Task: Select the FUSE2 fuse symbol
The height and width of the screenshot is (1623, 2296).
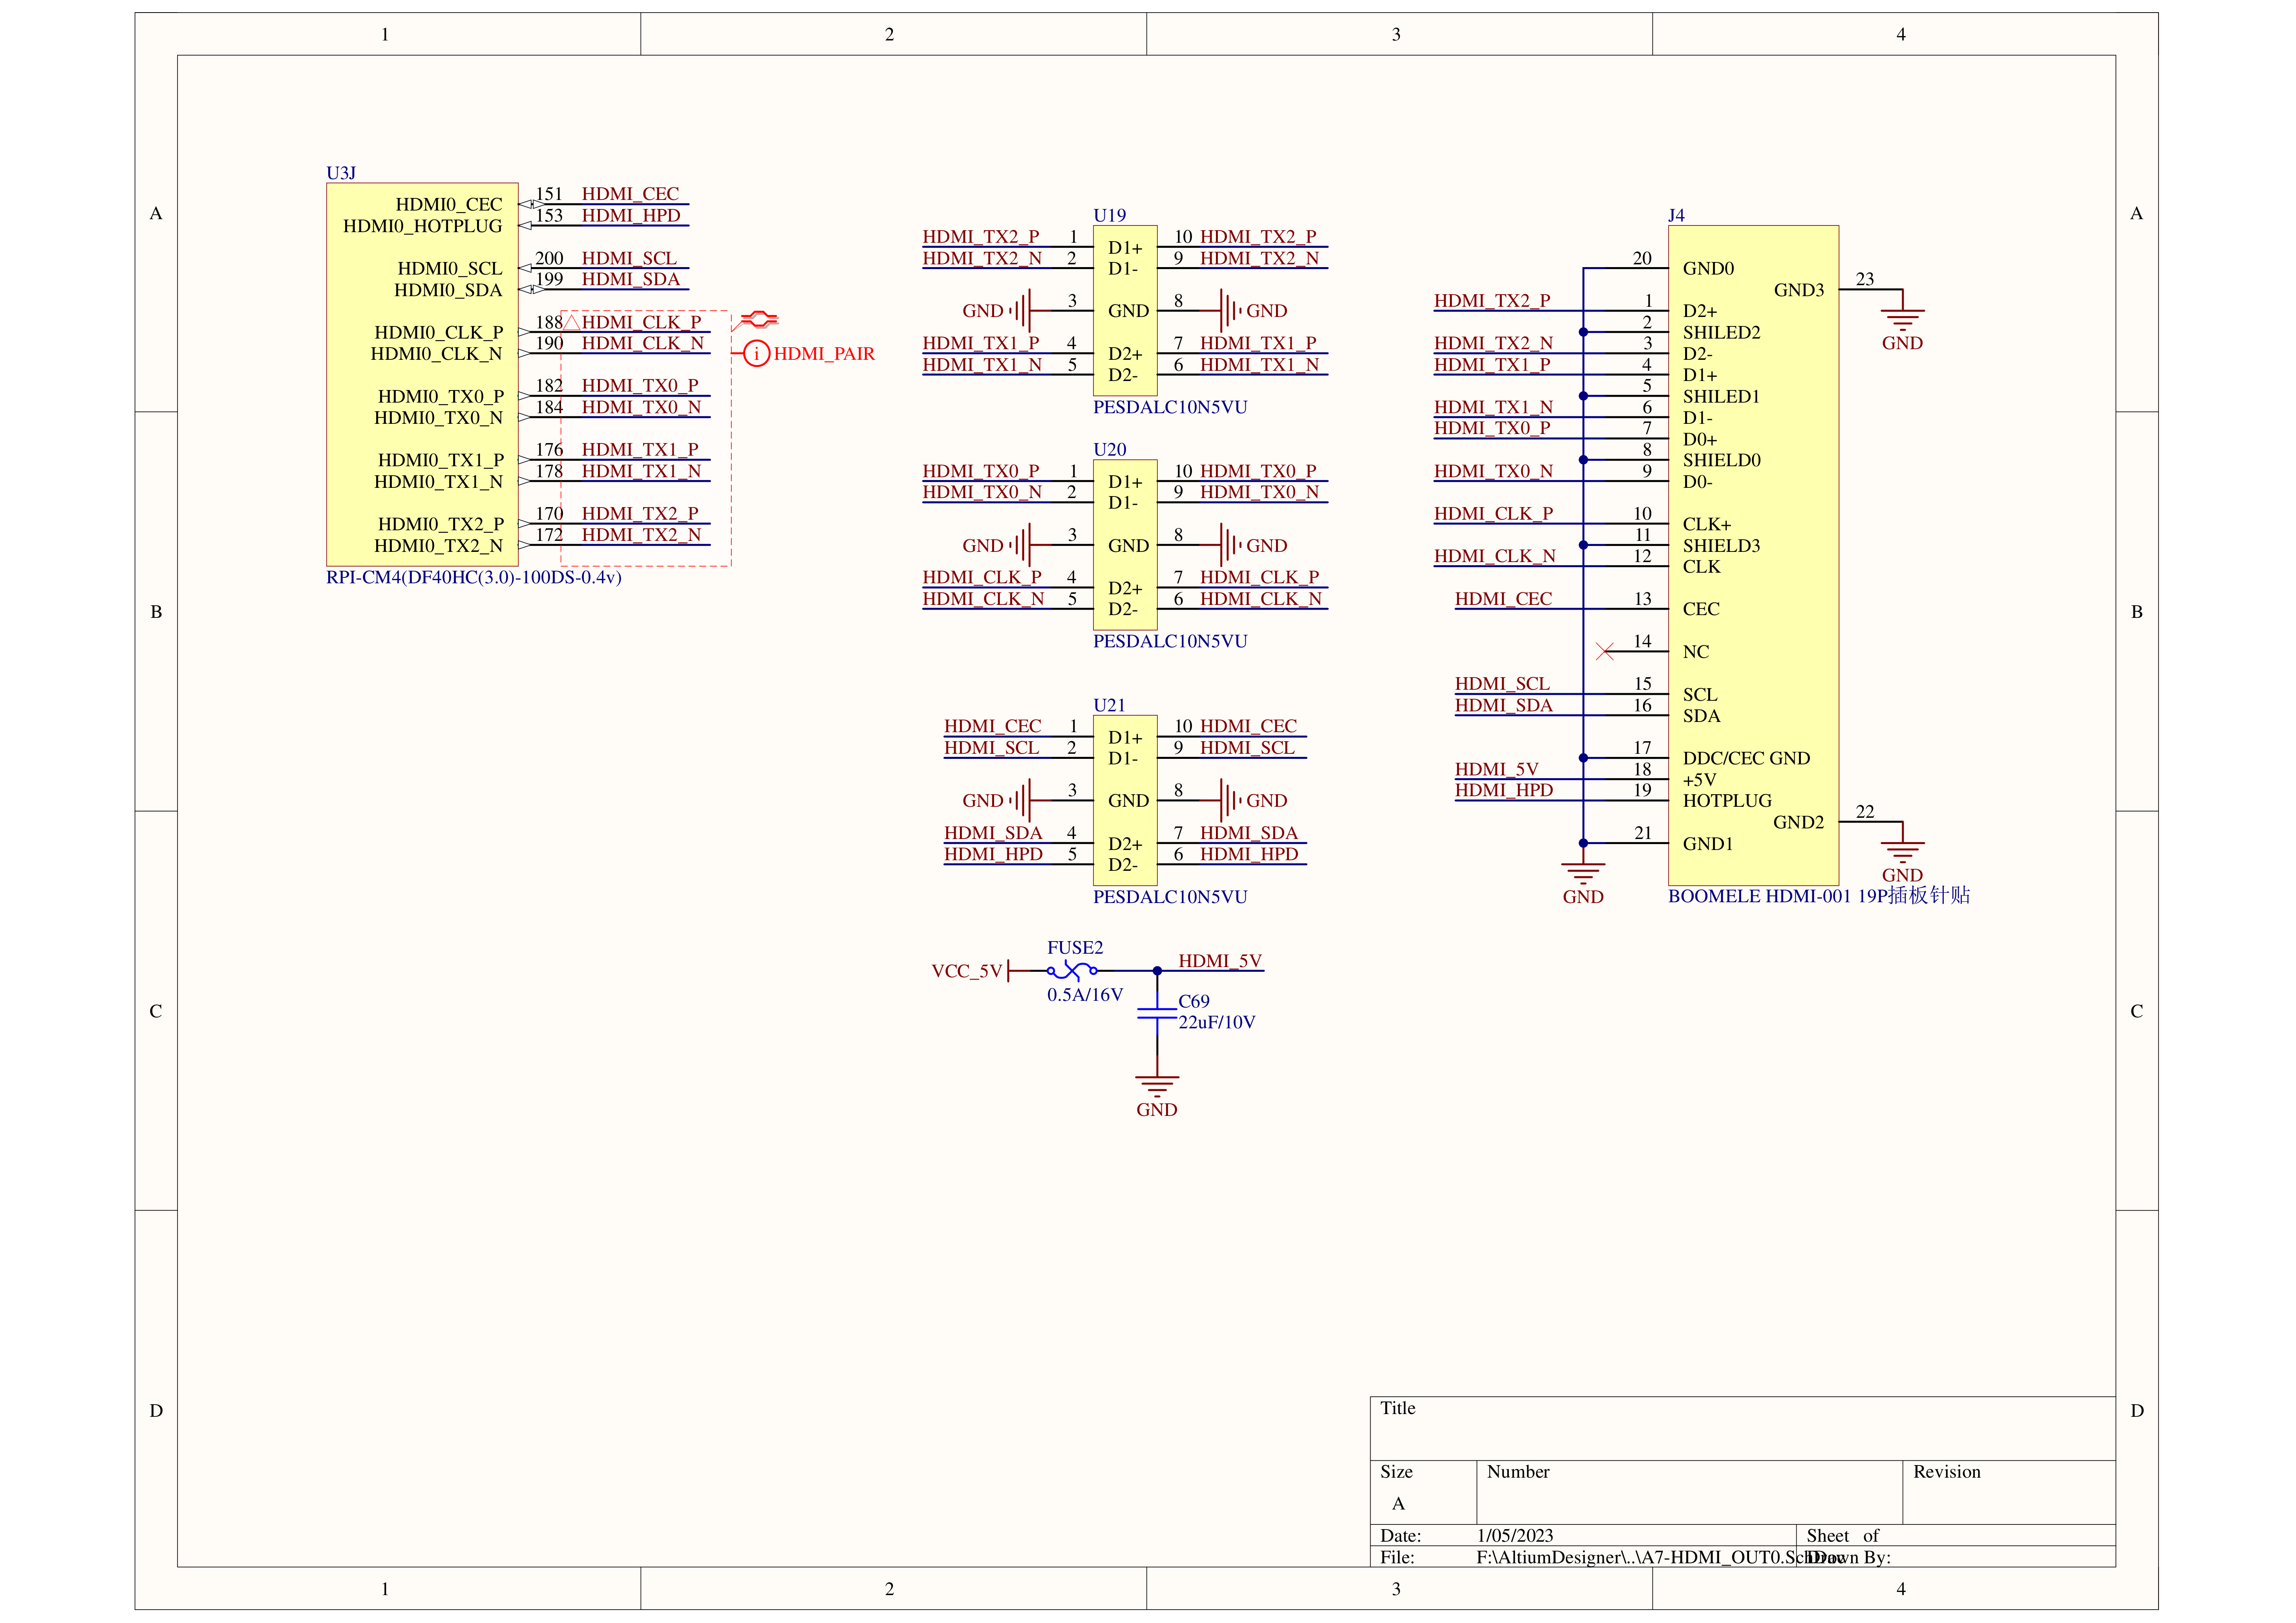Action: pos(1072,971)
